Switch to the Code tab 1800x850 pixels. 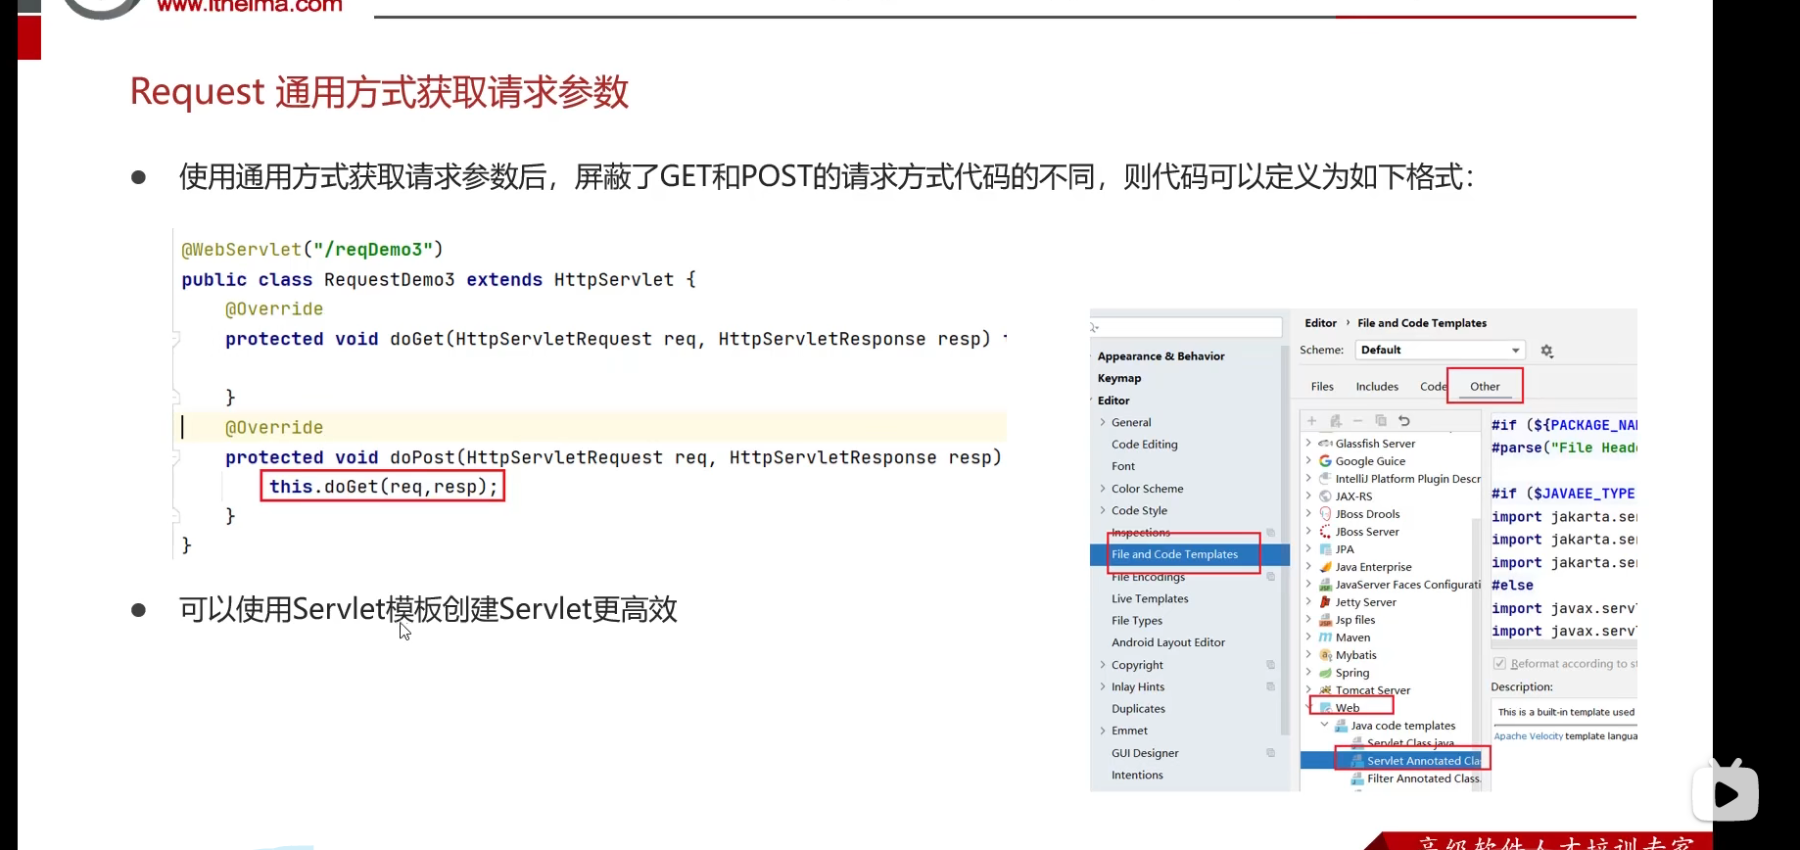point(1433,387)
